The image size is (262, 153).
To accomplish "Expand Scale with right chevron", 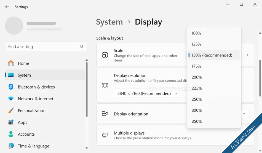I will click(x=248, y=55).
